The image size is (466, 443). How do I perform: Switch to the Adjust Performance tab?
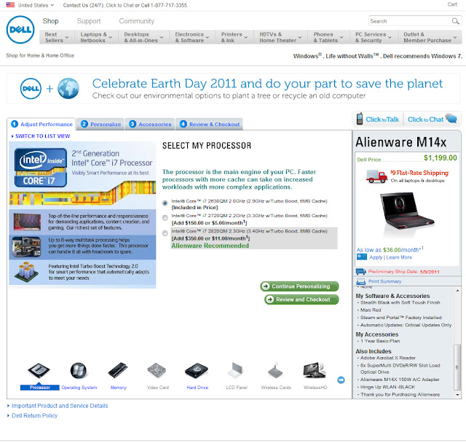click(42, 124)
